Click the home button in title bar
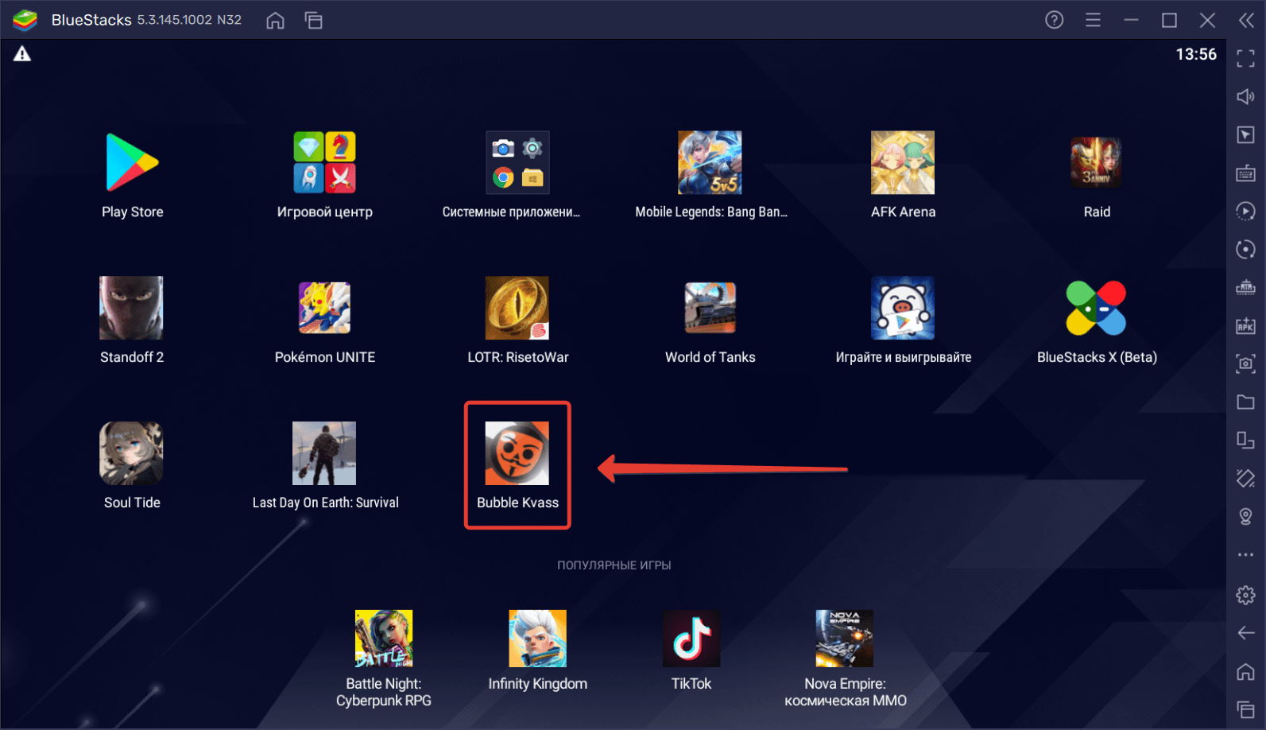The width and height of the screenshot is (1266, 730). (x=275, y=21)
